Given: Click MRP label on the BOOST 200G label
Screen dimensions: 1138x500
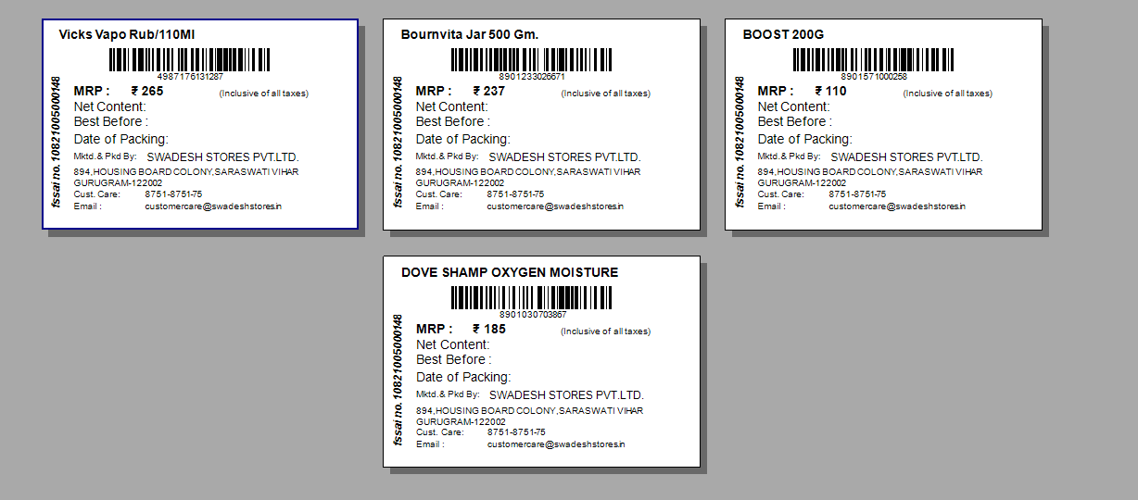Looking at the screenshot, I should pyautogui.click(x=776, y=91).
